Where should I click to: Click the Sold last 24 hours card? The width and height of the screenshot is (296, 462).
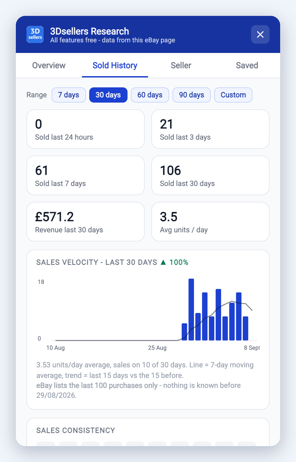[x=86, y=129]
